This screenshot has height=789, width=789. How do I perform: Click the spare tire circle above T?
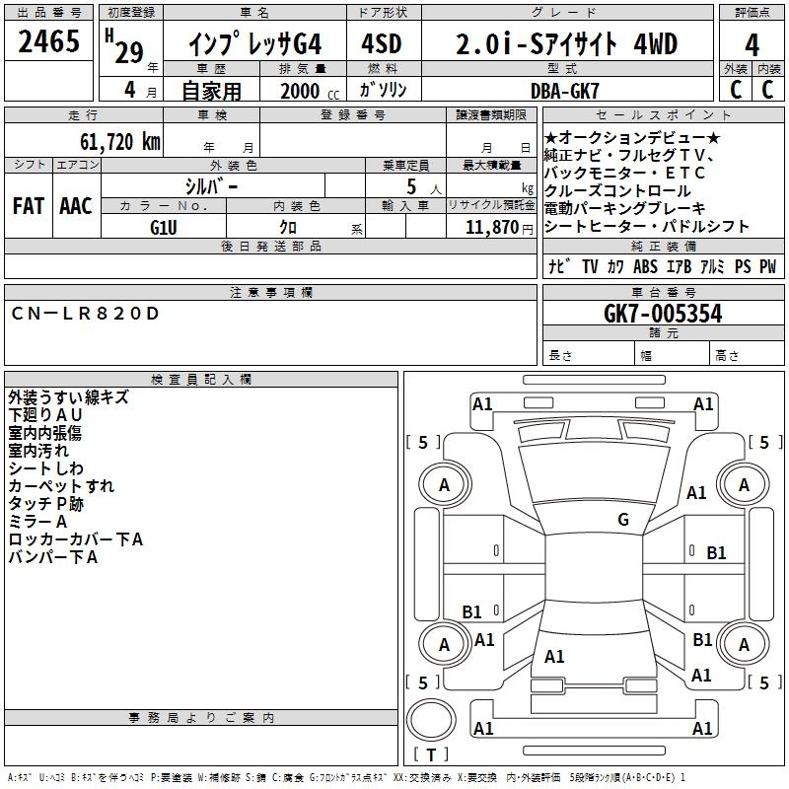point(431,720)
